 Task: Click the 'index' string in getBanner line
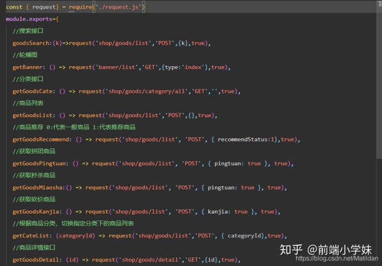coord(193,67)
